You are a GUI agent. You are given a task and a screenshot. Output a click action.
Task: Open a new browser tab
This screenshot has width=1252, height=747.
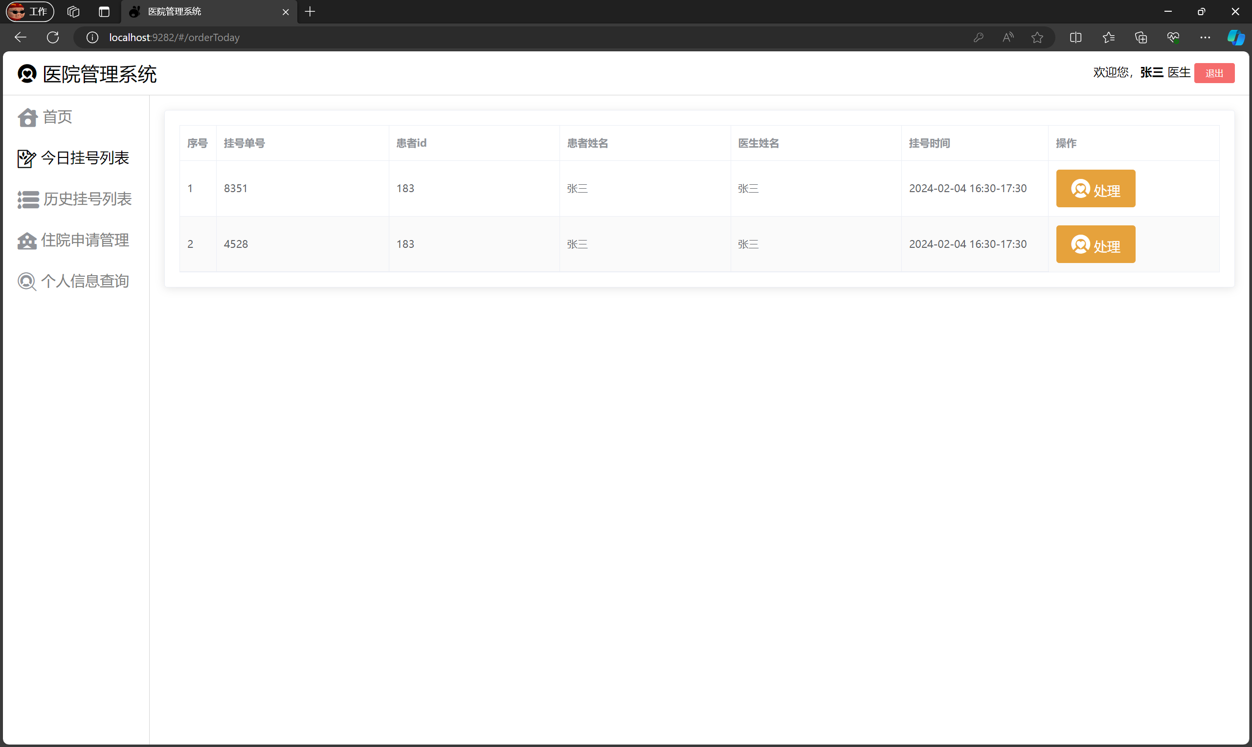coord(310,12)
